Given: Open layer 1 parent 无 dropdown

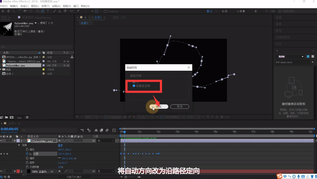Looking at the screenshot, I should 106,141.
